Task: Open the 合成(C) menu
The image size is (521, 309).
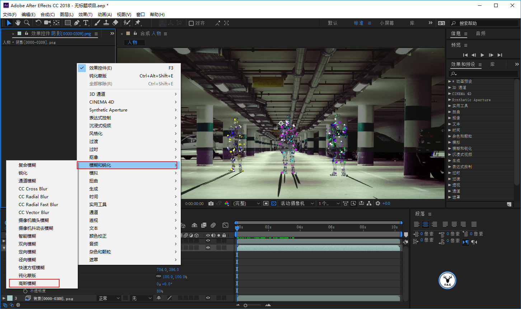Action: point(48,14)
